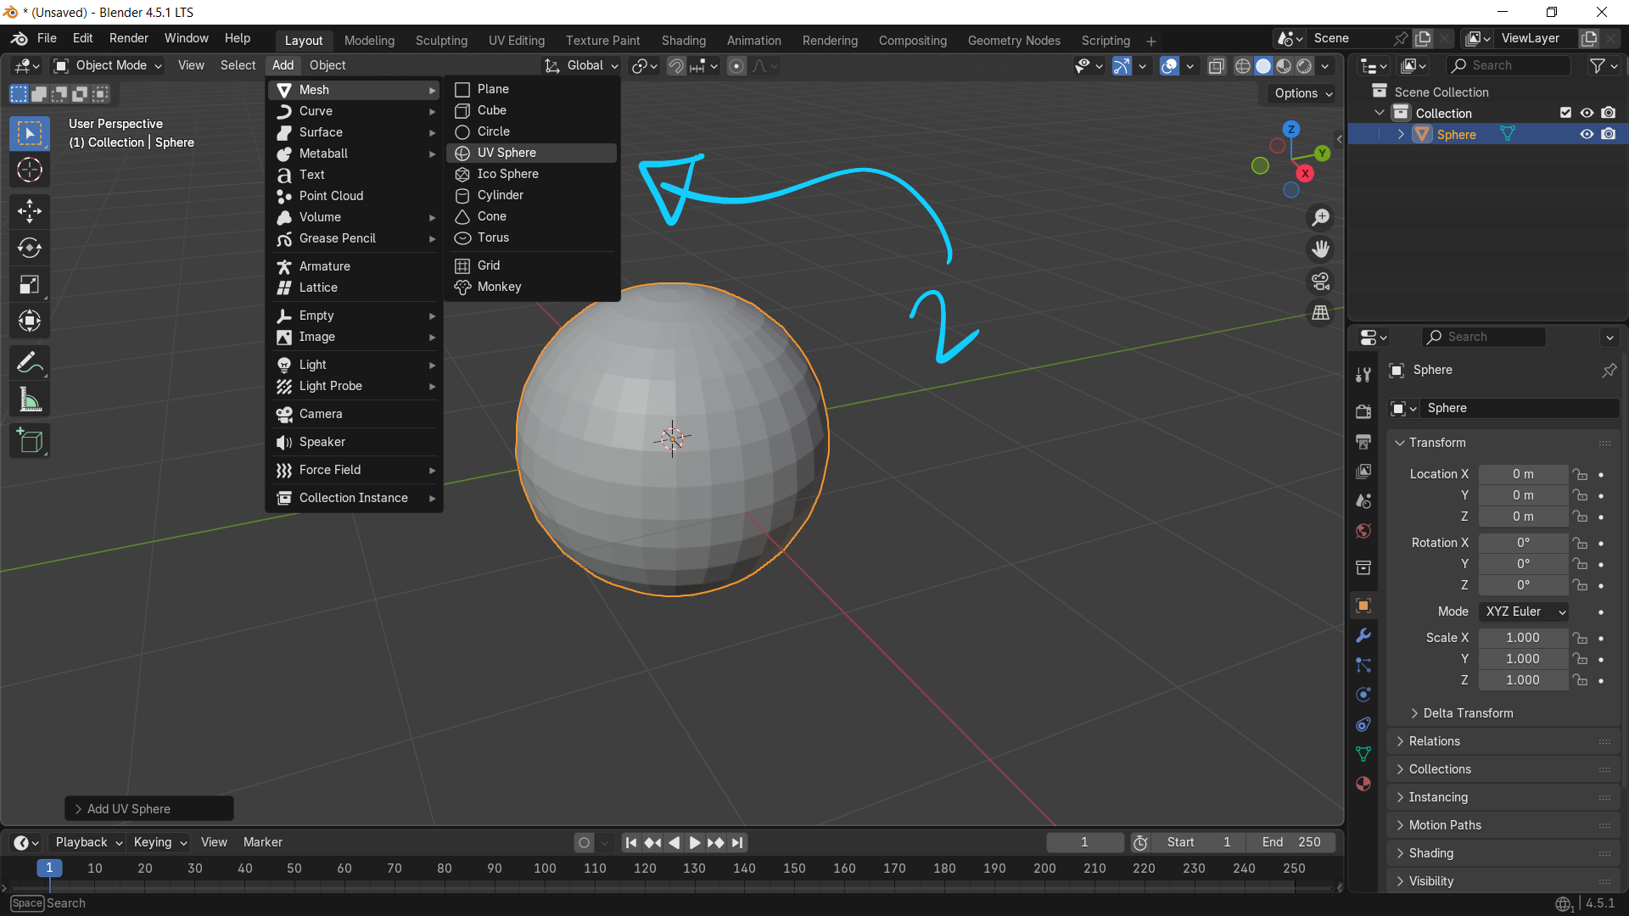Click the Marker menu in timeline
Screen dimensions: 1629x916
pos(263,842)
